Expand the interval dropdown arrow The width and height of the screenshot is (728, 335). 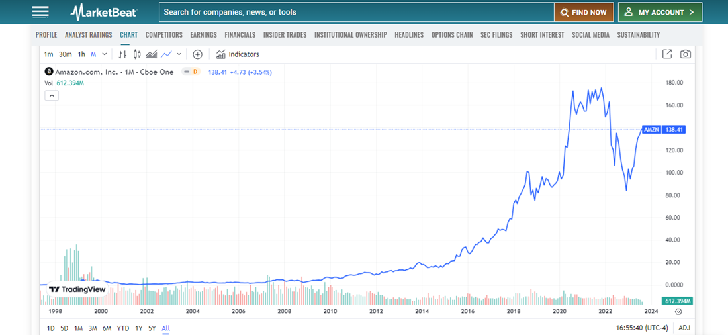point(105,54)
